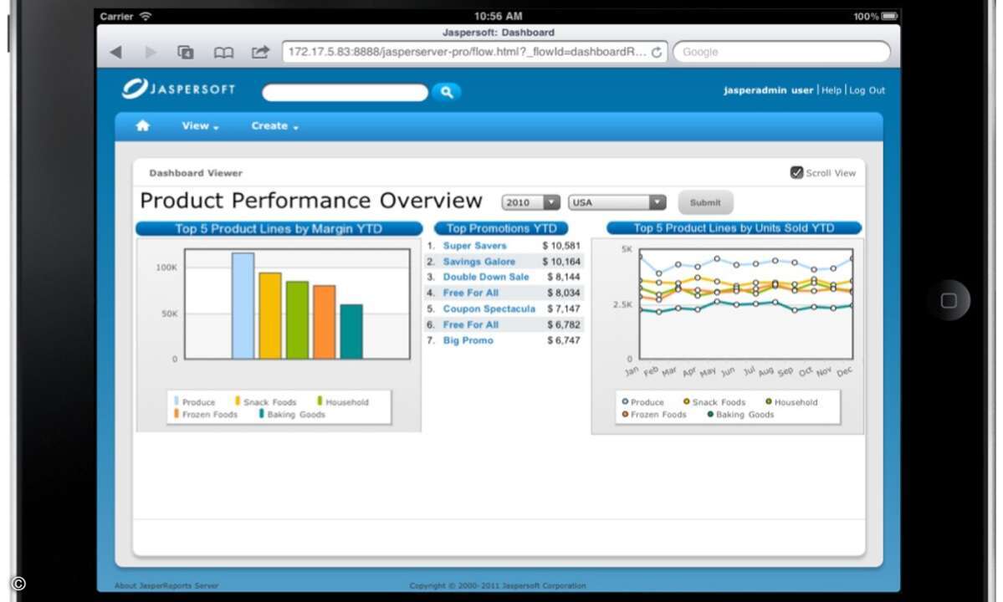The width and height of the screenshot is (1003, 602).
Task: Tap the Safari back arrow
Action: click(x=115, y=52)
